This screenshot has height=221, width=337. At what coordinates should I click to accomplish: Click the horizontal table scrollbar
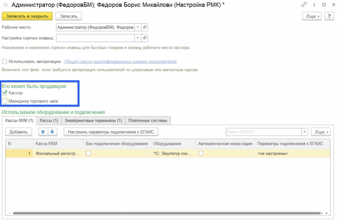coord(167,213)
